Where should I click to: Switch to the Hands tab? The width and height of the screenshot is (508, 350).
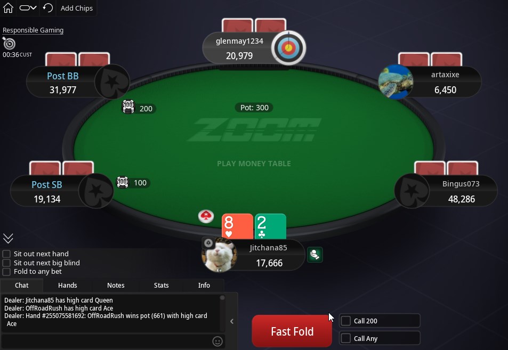click(67, 285)
